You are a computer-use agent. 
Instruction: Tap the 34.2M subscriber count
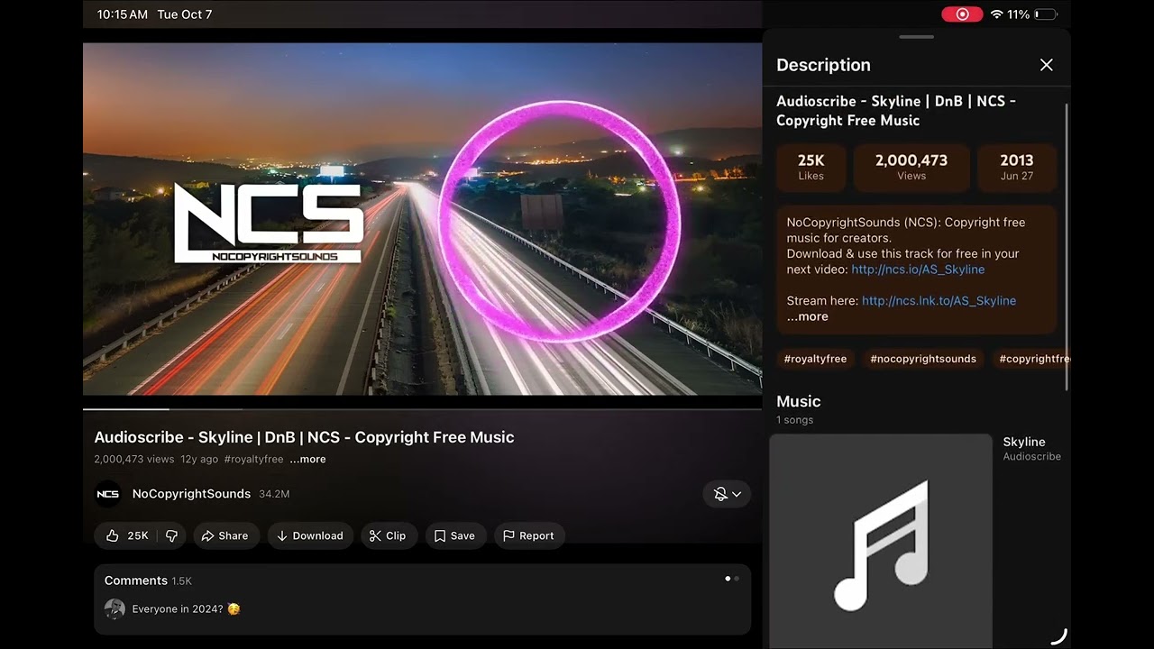click(274, 494)
